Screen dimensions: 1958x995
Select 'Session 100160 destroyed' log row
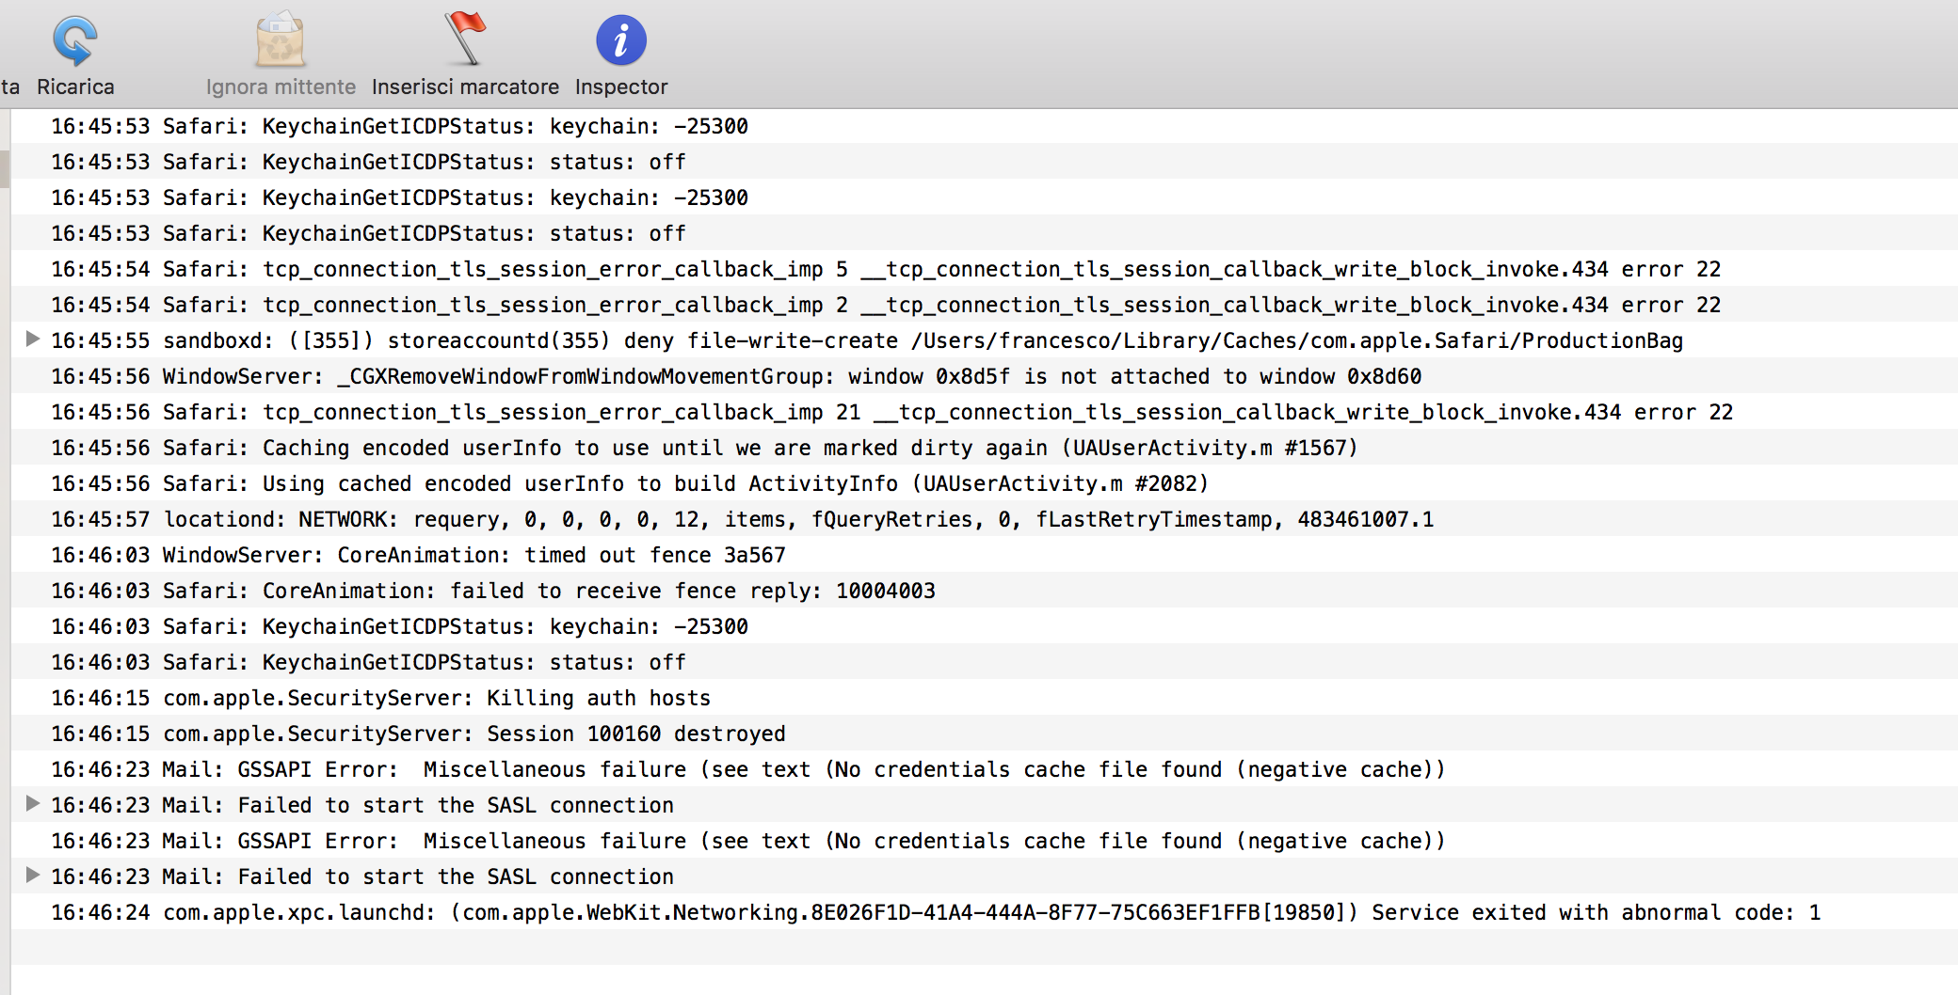coord(985,734)
